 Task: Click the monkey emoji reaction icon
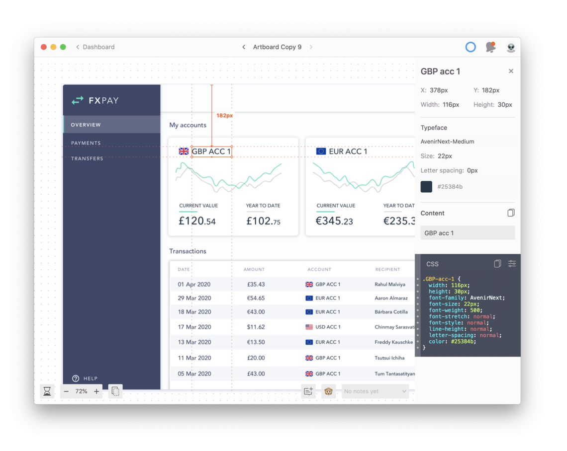tap(329, 391)
